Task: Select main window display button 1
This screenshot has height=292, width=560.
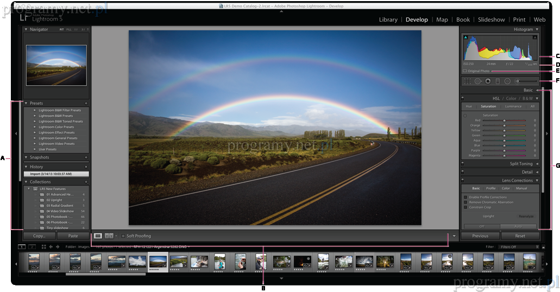Action: [22, 246]
